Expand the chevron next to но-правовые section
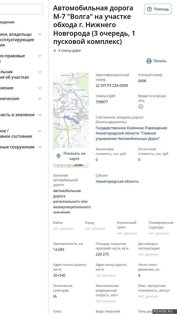 coord(40,56)
